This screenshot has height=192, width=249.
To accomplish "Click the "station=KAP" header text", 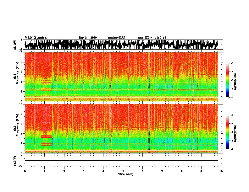I will pyautogui.click(x=117, y=38).
